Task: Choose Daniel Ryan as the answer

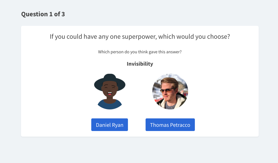Action: (109, 125)
